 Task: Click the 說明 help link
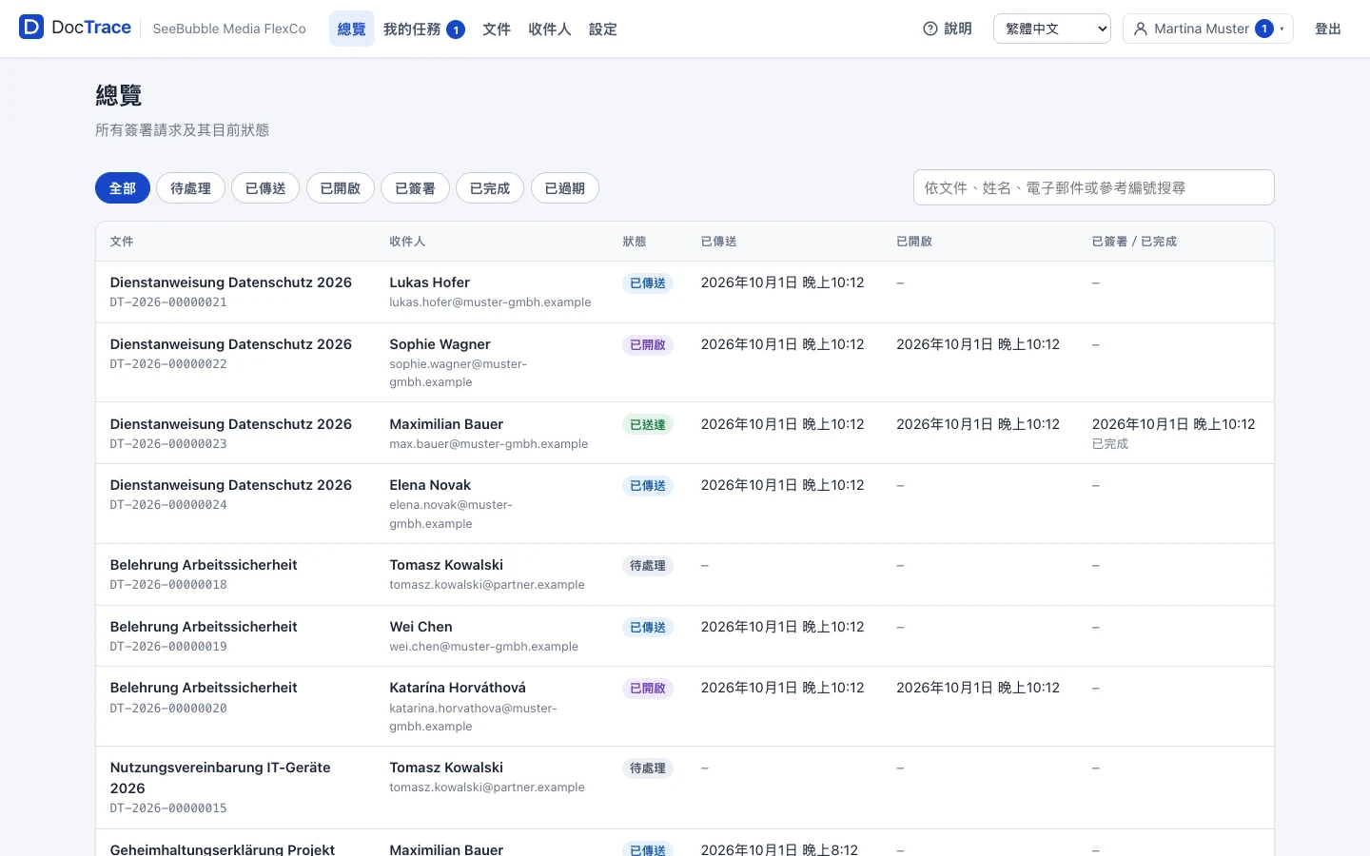948,29
